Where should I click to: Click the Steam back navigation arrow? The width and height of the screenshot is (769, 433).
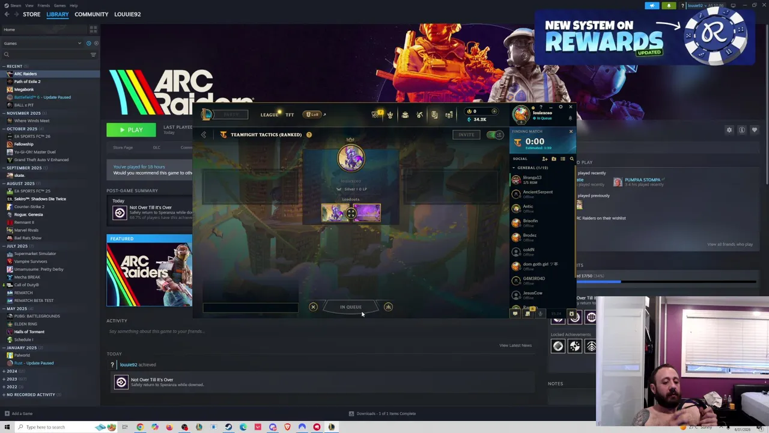click(x=7, y=14)
